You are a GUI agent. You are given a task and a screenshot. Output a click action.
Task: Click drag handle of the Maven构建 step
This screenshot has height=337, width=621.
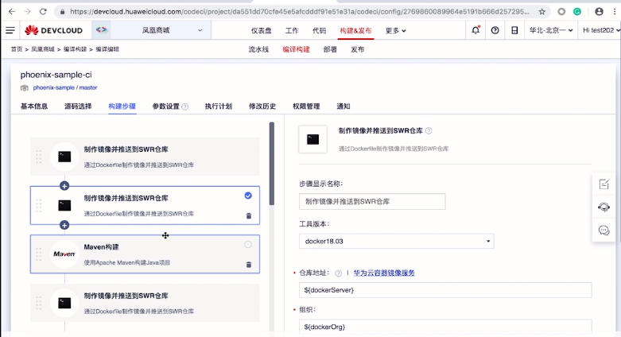coord(38,254)
